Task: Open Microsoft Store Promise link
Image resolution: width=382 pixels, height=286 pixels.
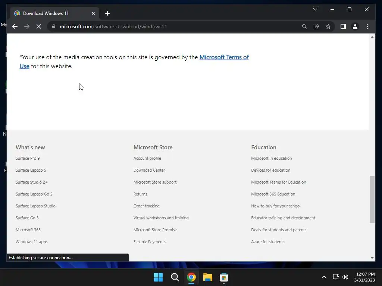Action: [155, 230]
